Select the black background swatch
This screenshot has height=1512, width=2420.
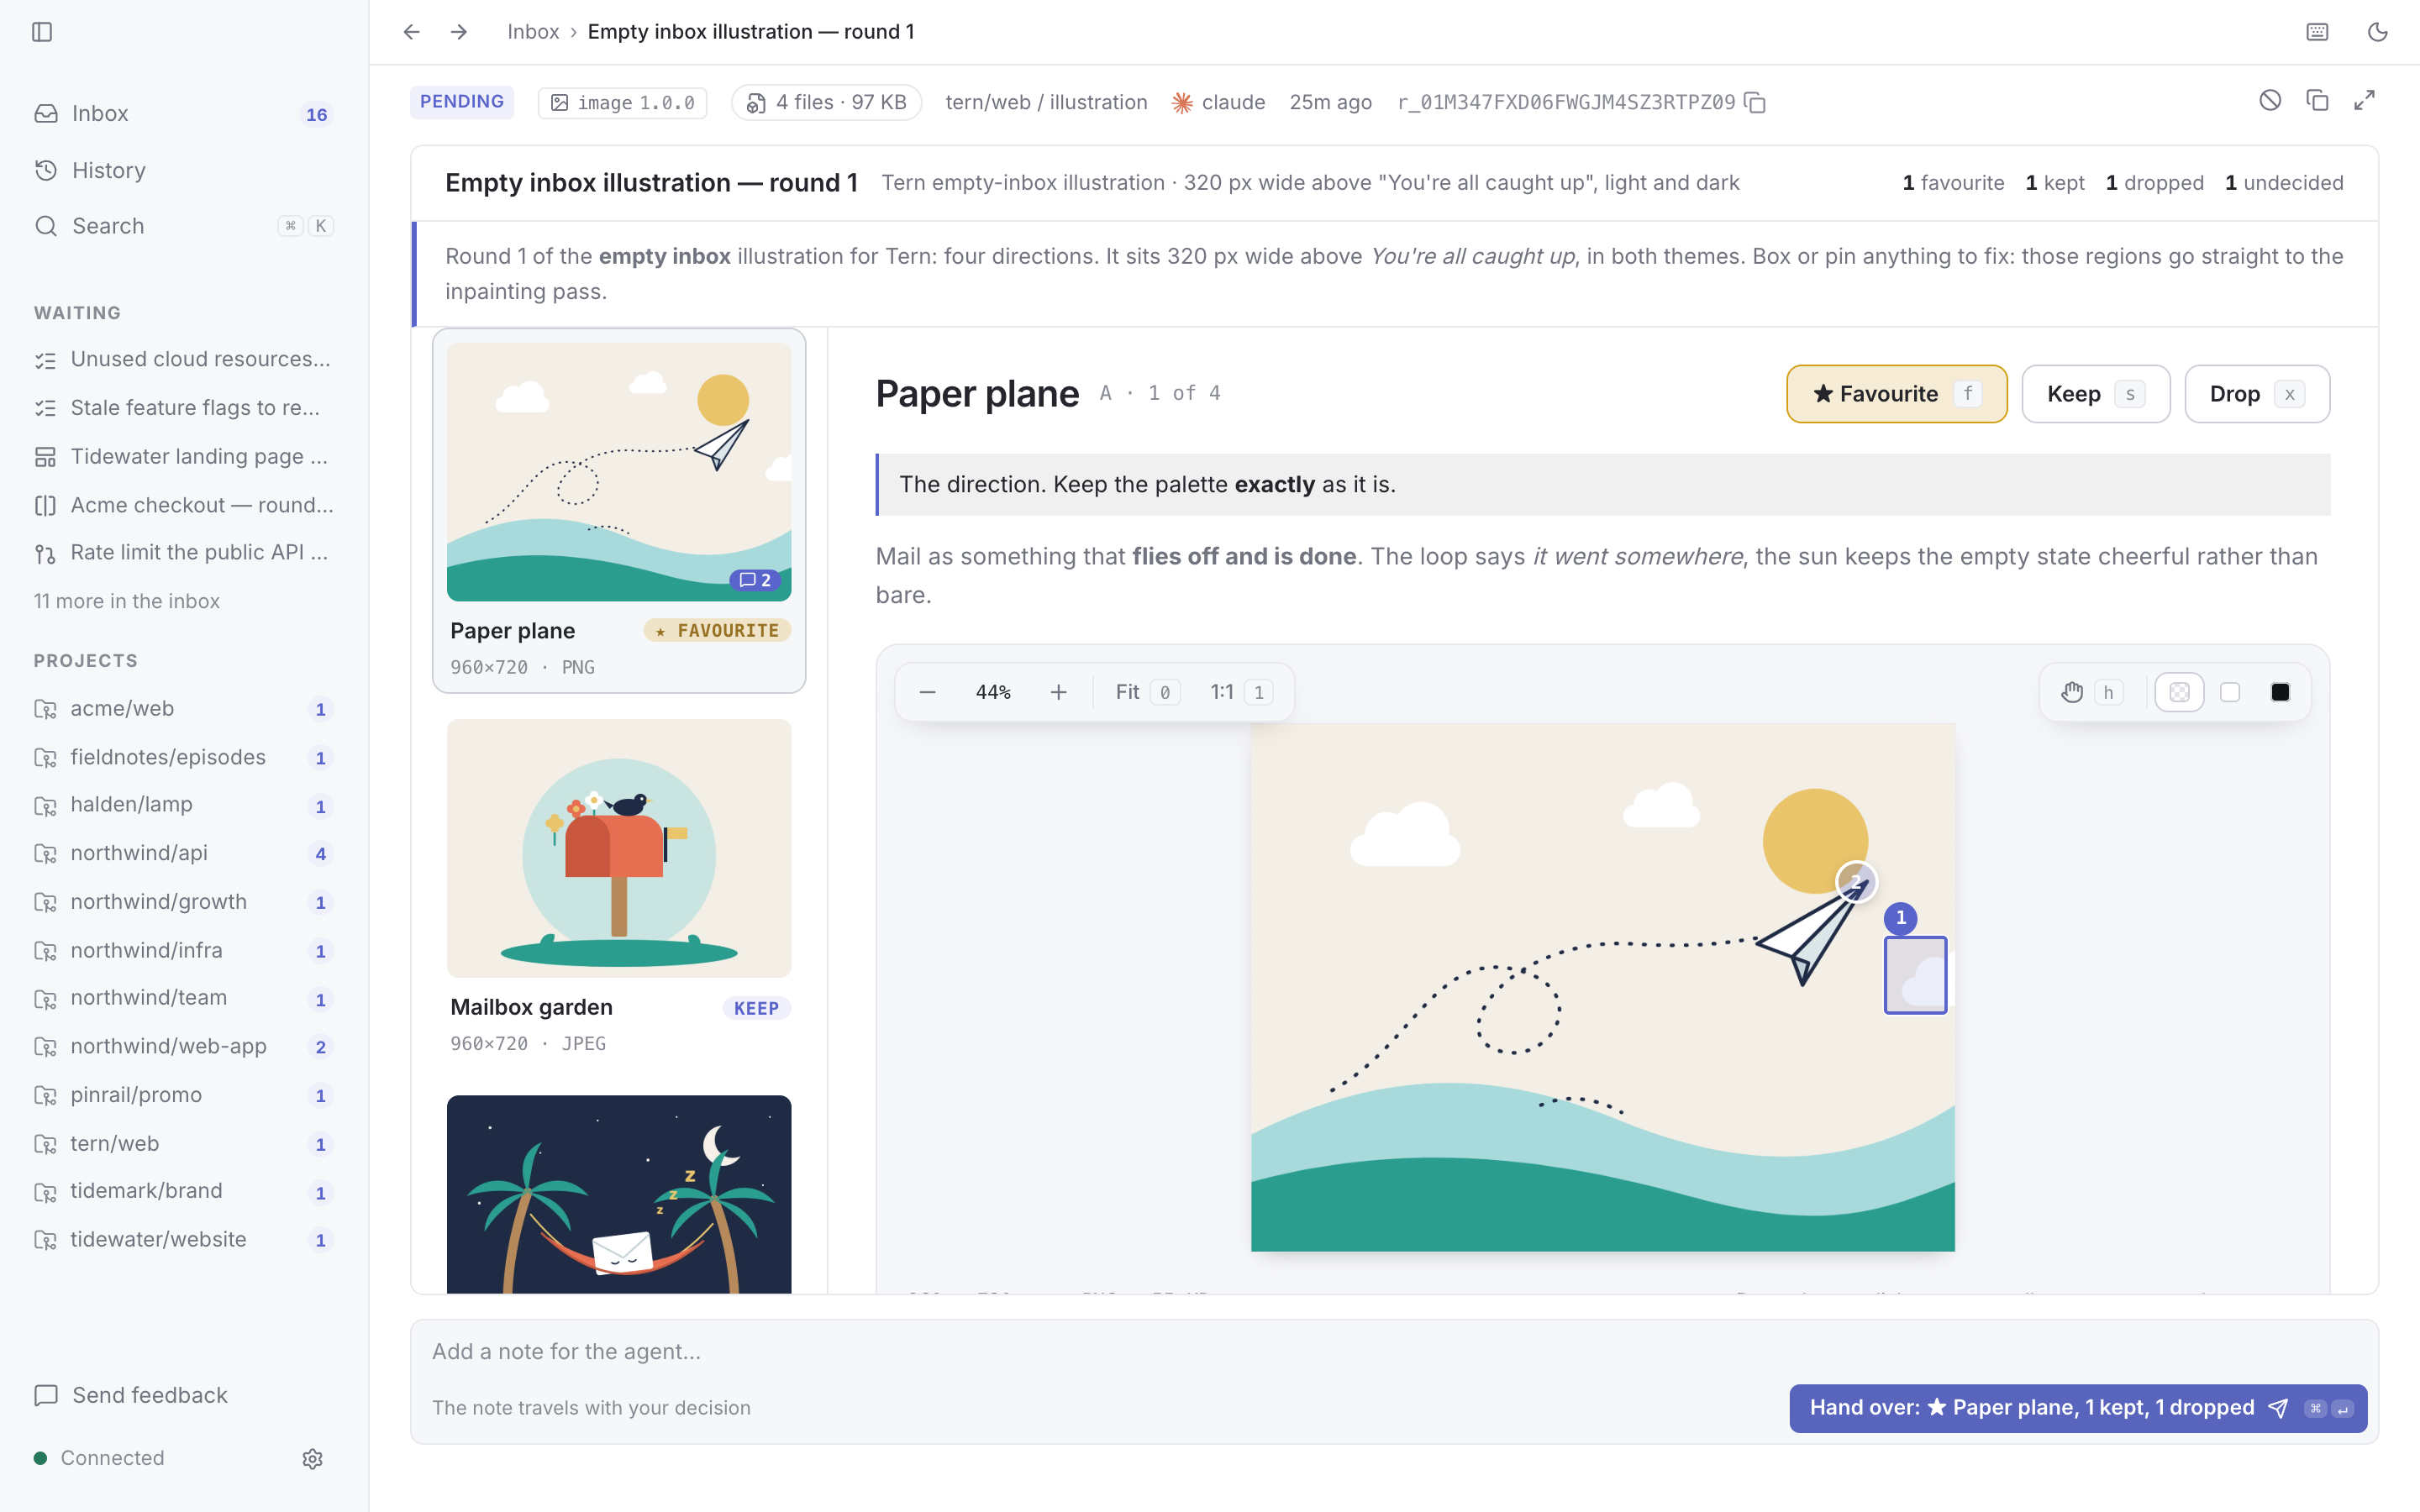click(x=2280, y=692)
